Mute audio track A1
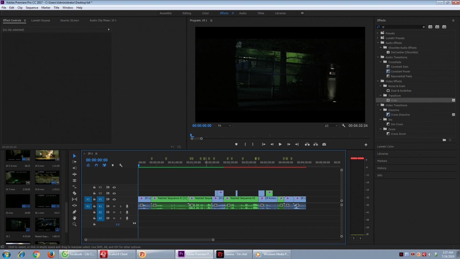The image size is (460, 259). pyautogui.click(x=114, y=206)
